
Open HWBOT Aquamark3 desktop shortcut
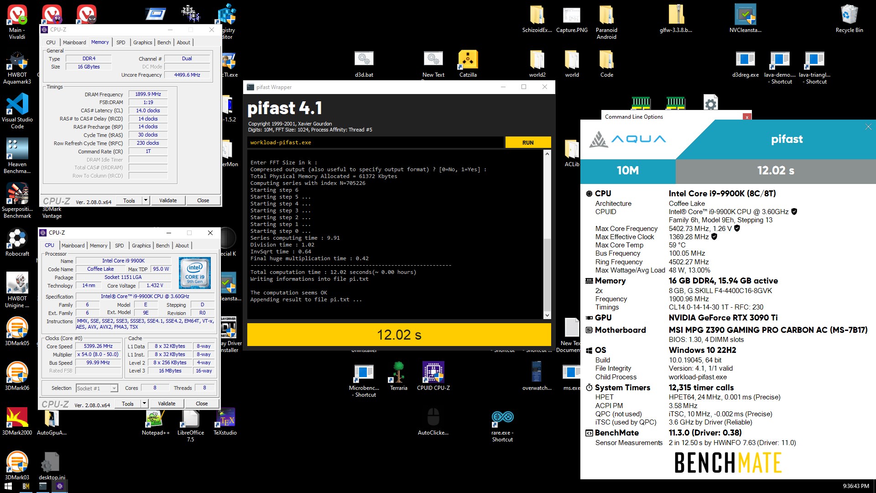17,67
